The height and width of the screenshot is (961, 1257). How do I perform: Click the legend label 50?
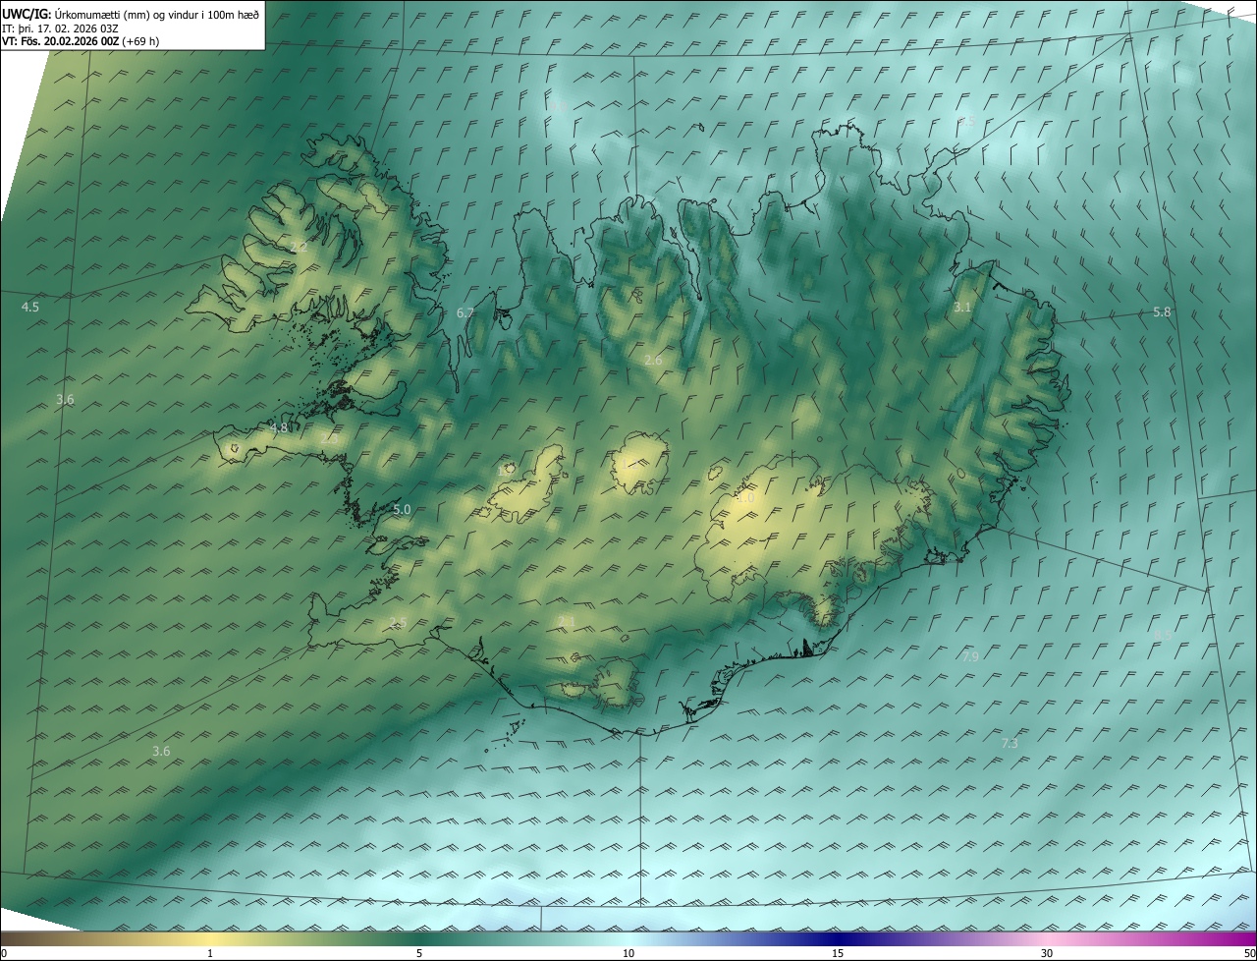pyautogui.click(x=1249, y=954)
